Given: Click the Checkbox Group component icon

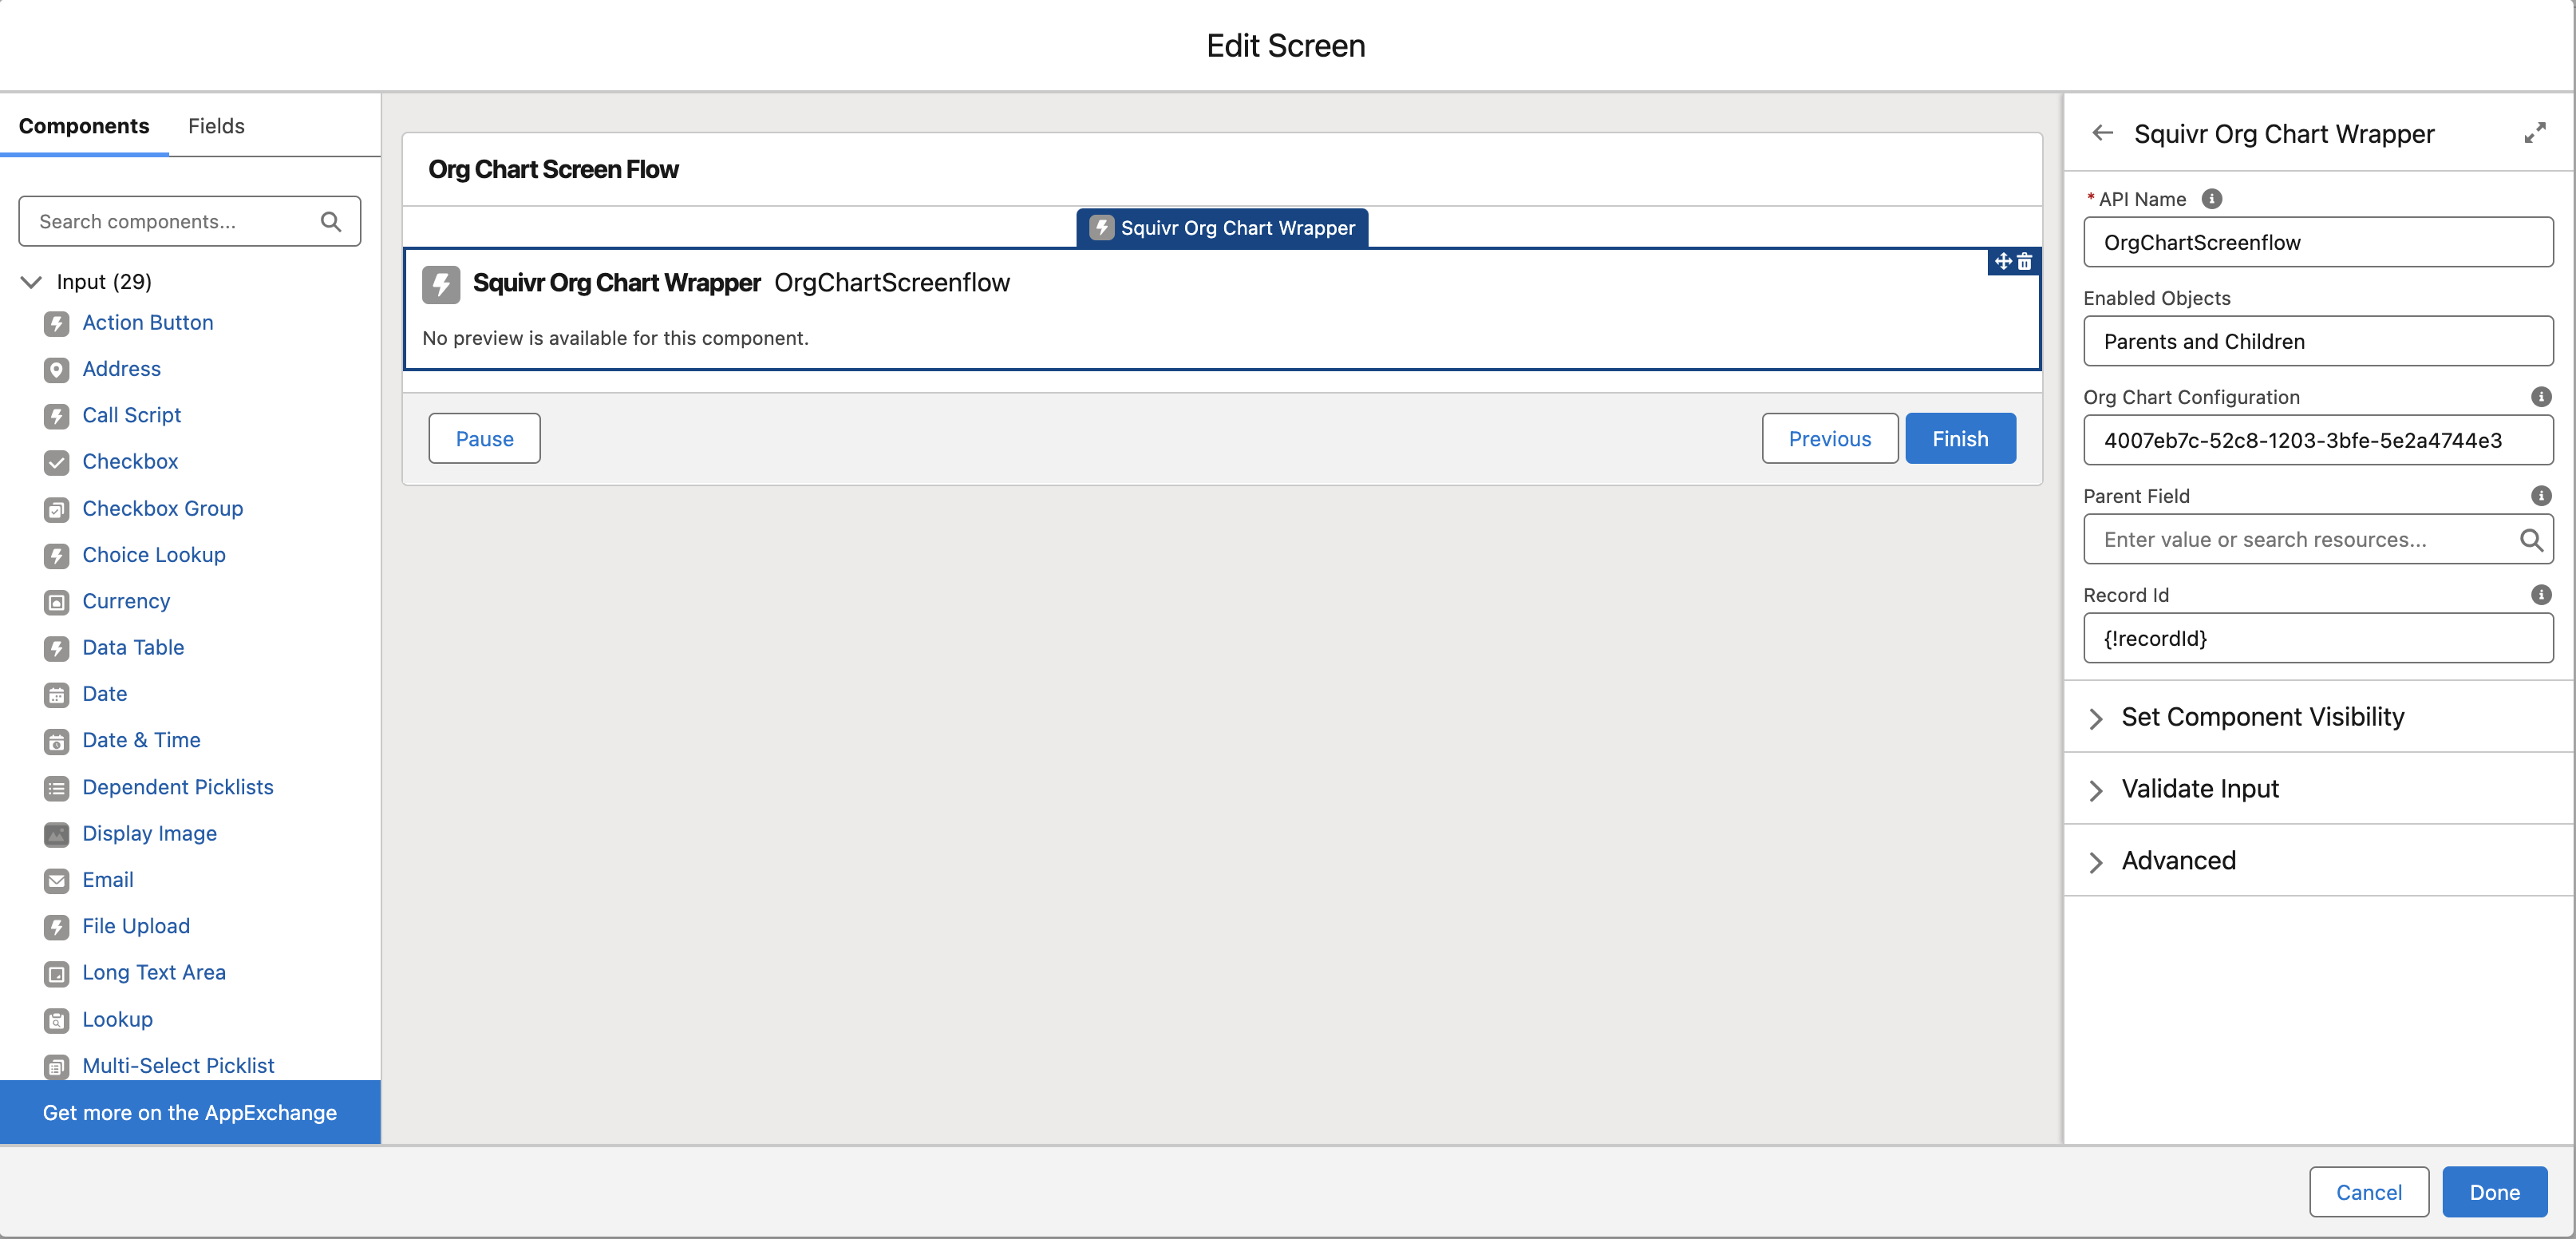Looking at the screenshot, I should [x=57, y=509].
